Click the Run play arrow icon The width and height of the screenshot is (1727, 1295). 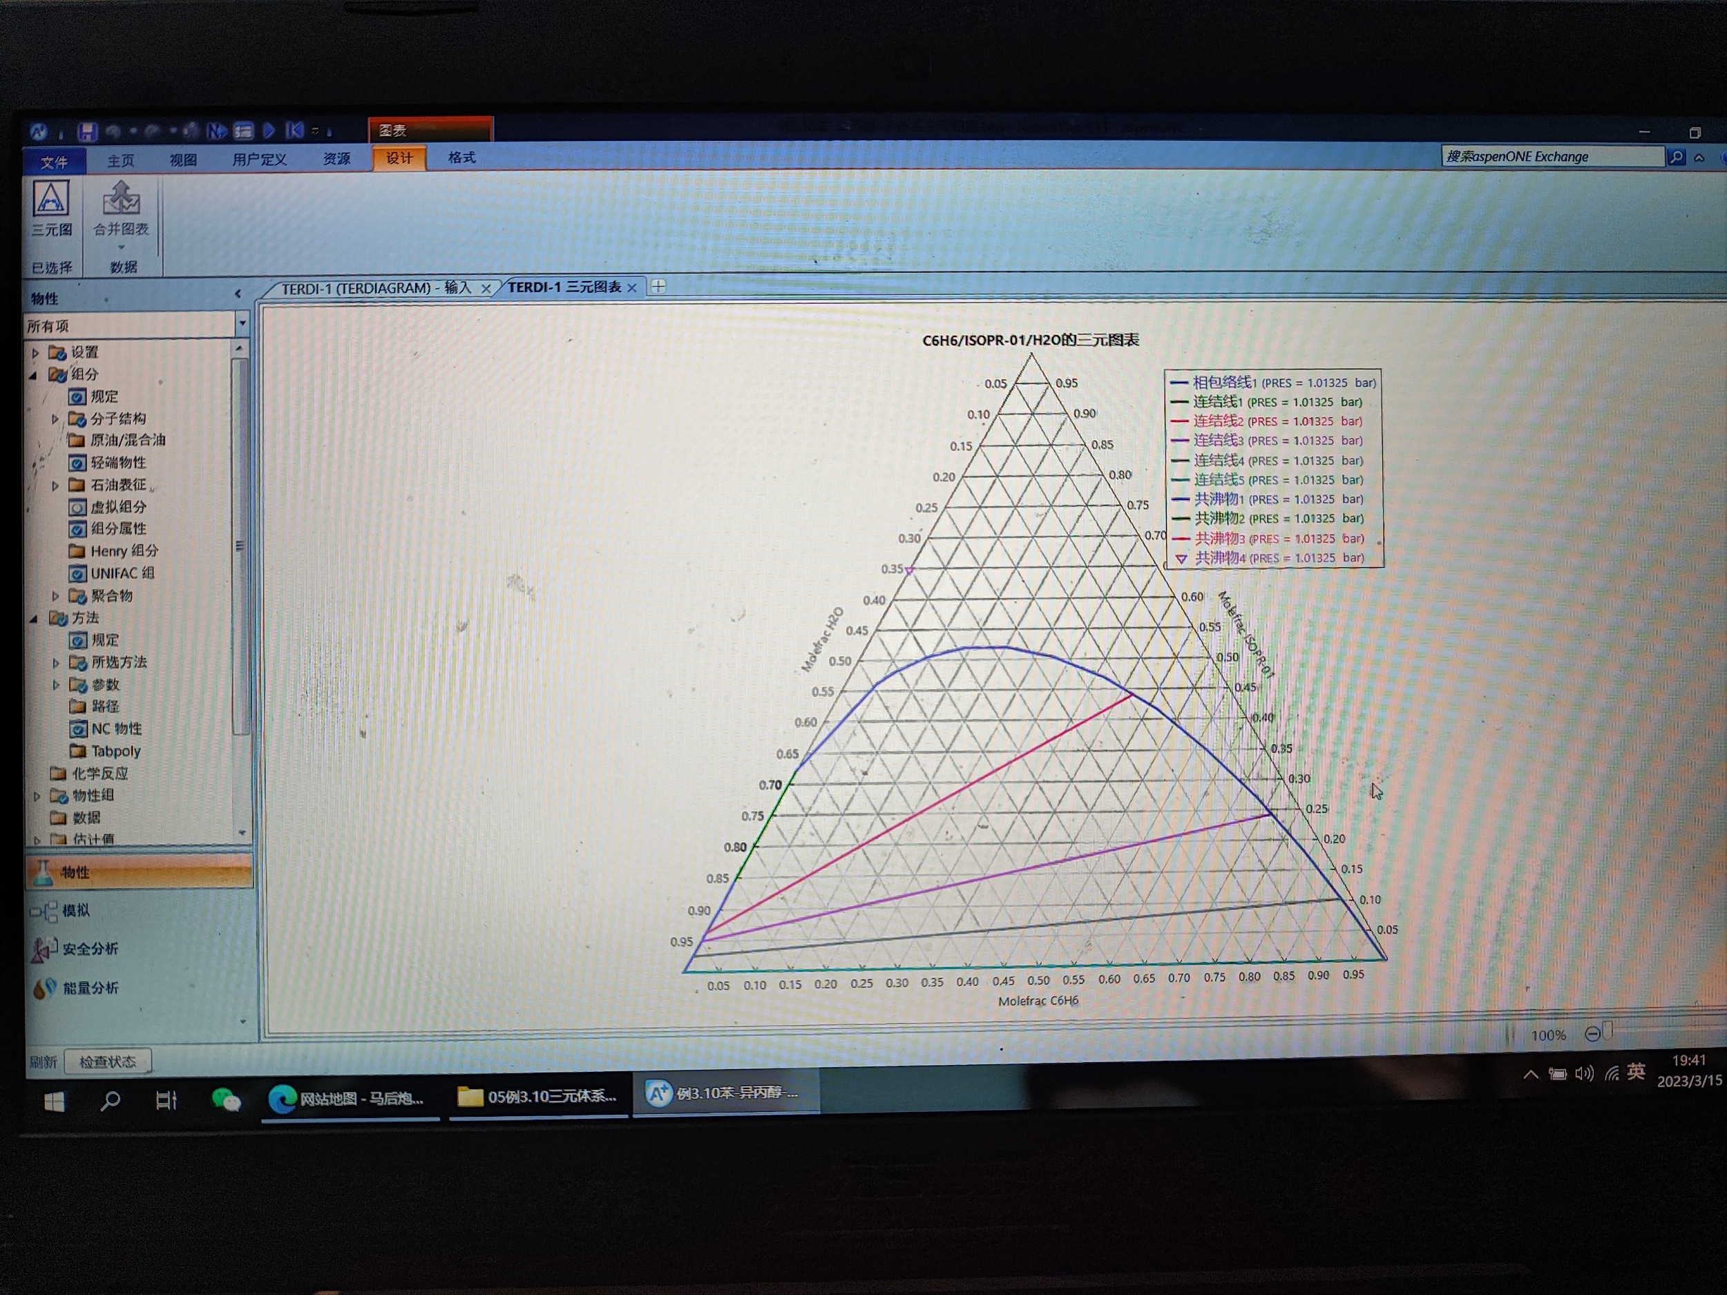[x=269, y=130]
